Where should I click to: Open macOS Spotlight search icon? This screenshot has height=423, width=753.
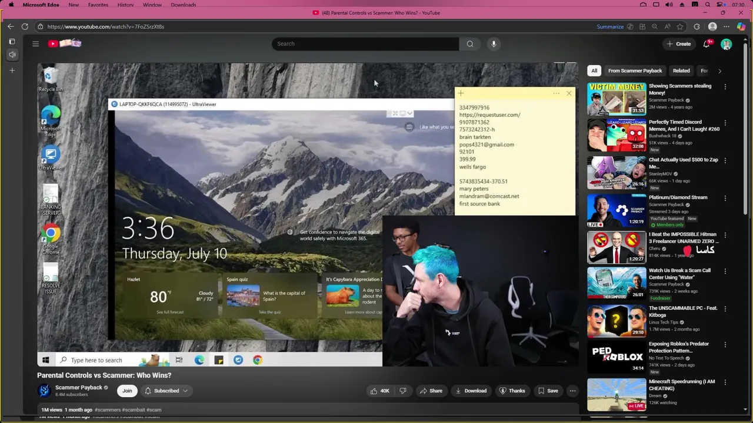(x=708, y=5)
